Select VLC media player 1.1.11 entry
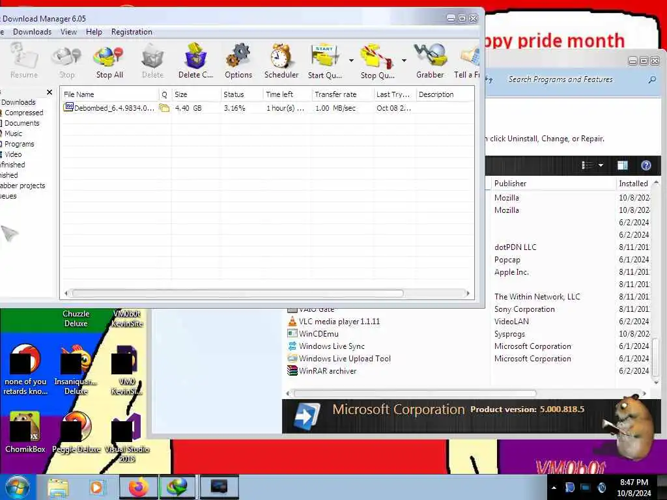This screenshot has height=500, width=667. click(339, 322)
